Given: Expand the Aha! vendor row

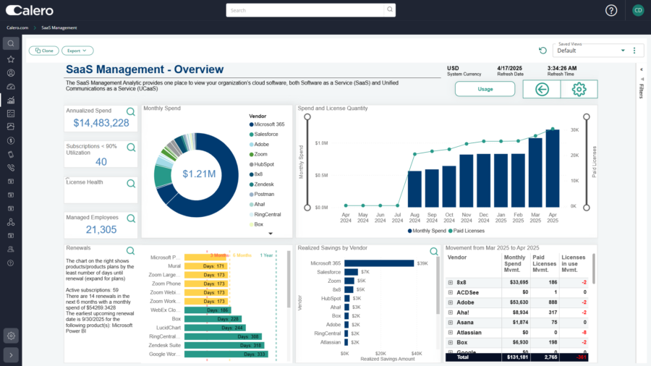Looking at the screenshot, I should [x=451, y=312].
